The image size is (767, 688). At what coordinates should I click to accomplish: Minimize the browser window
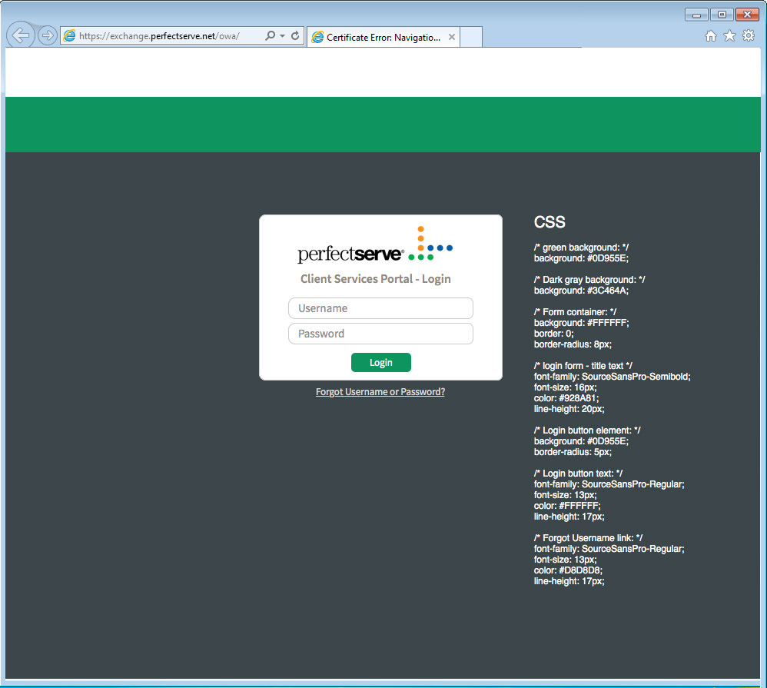click(x=696, y=15)
